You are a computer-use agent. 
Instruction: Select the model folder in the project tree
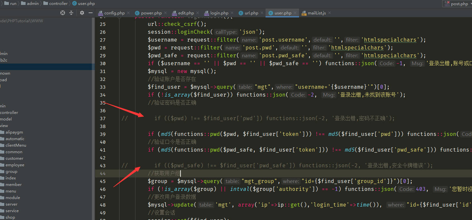(x=6, y=119)
